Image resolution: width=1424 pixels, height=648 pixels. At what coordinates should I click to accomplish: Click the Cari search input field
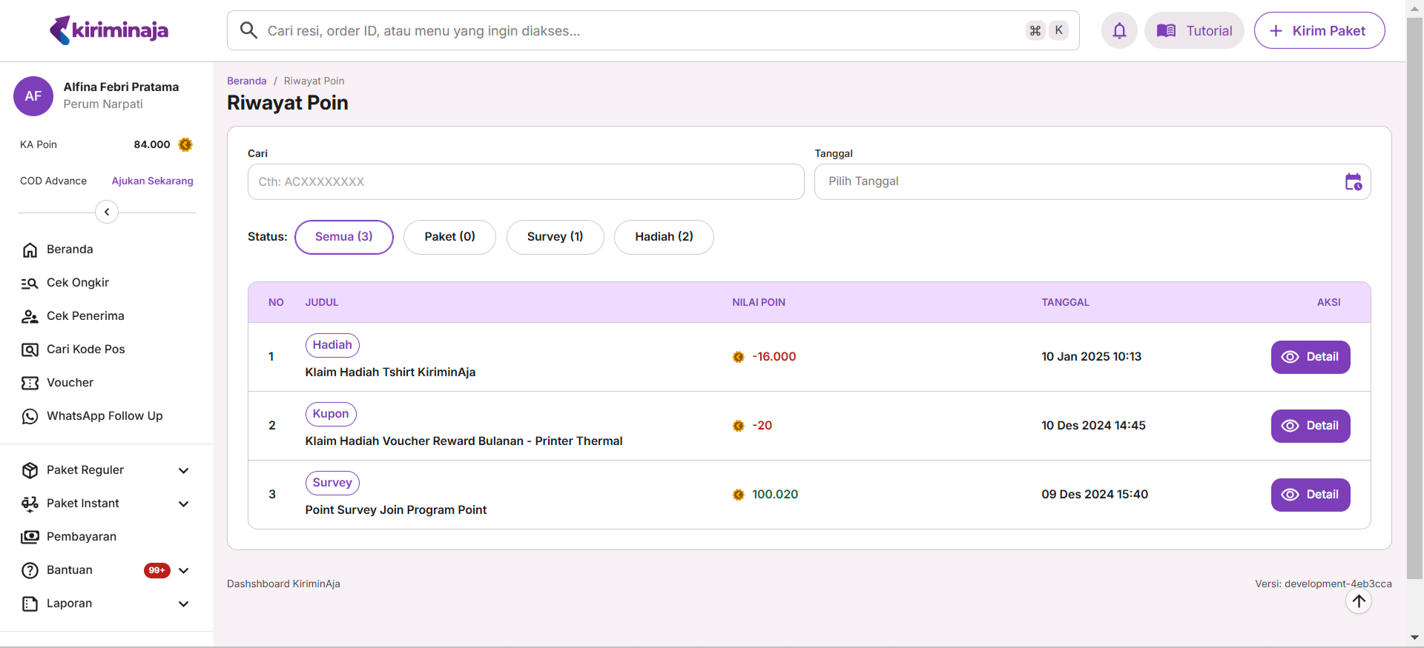tap(525, 181)
